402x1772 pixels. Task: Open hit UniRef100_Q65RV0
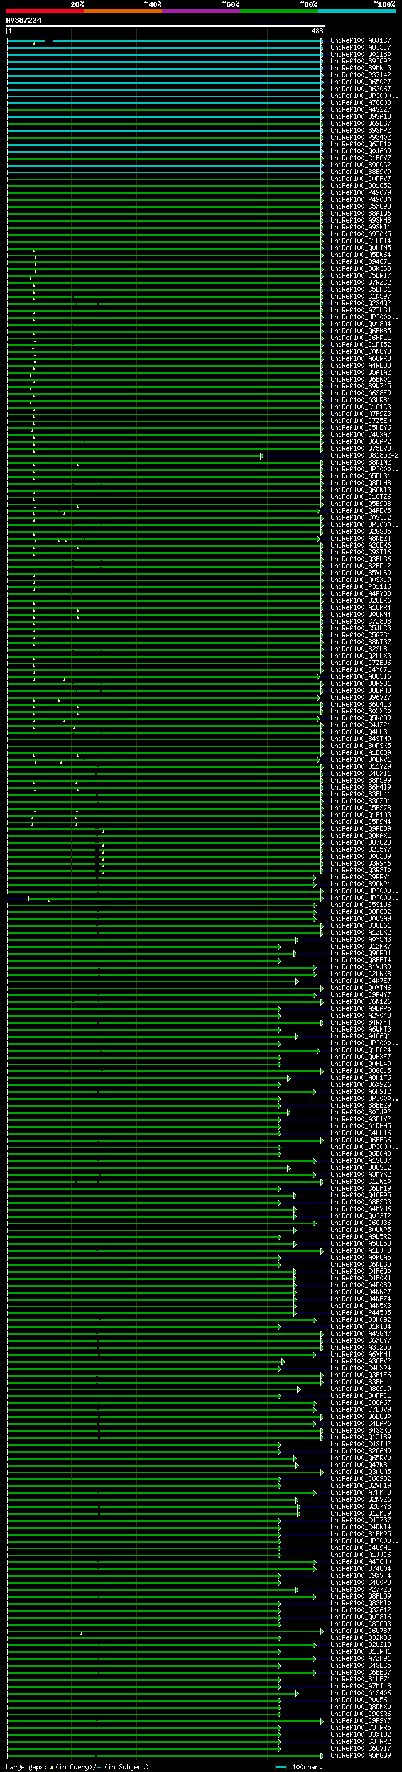pos(361,1458)
